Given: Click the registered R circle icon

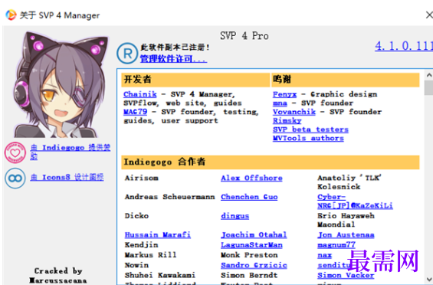Looking at the screenshot, I should 127,53.
